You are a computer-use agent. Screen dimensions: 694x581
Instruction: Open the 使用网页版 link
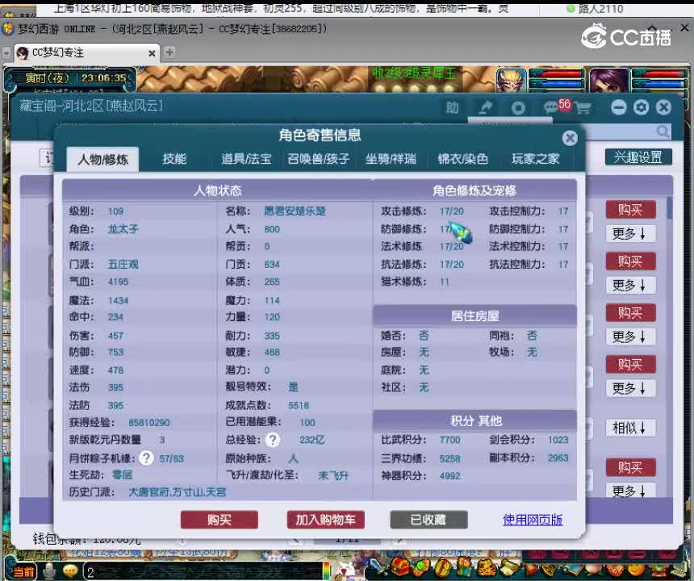point(533,520)
